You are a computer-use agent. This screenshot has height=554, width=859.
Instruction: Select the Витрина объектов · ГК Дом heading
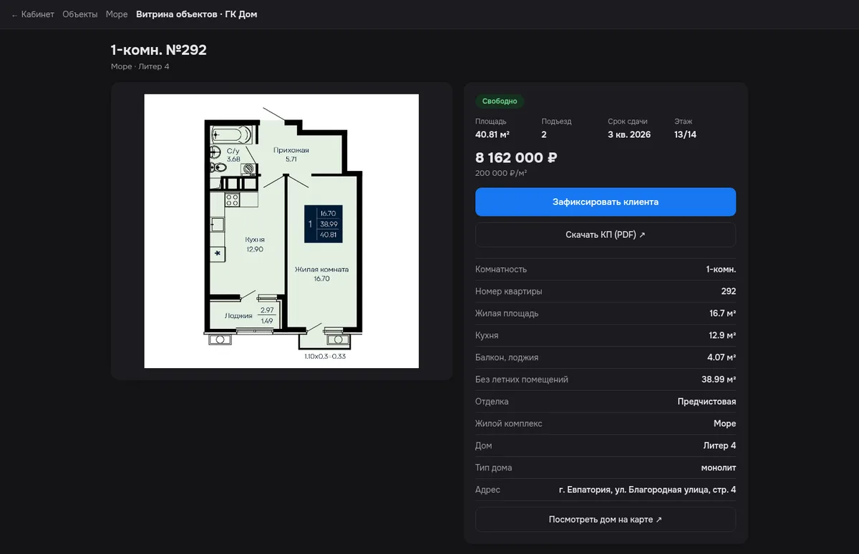[197, 14]
